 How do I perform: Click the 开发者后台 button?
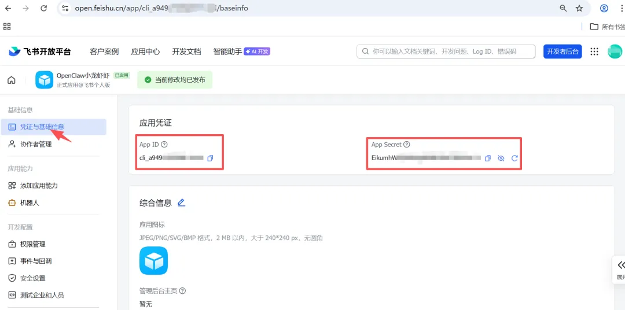tap(562, 51)
